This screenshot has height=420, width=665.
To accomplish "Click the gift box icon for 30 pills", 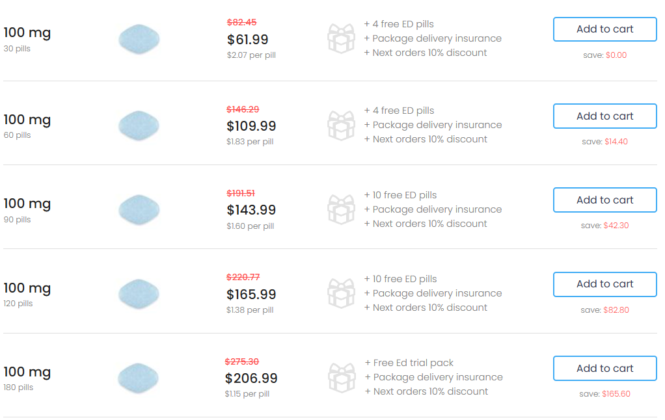I will click(x=341, y=38).
